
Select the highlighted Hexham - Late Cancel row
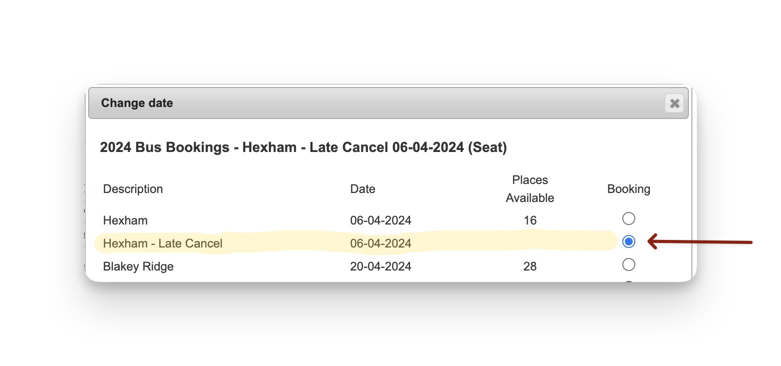(x=163, y=243)
